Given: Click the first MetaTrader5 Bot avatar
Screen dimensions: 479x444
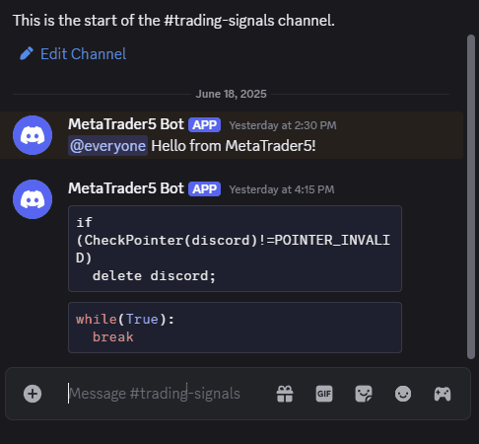Looking at the screenshot, I should 33,135.
